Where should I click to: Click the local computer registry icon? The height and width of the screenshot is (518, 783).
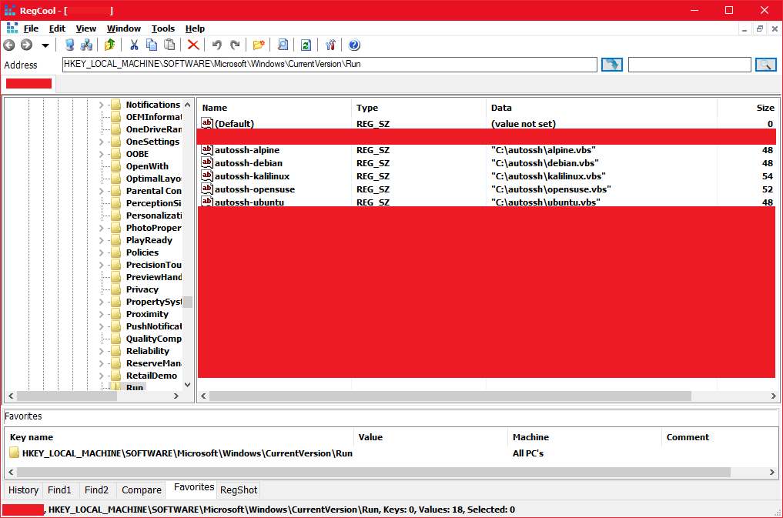(x=69, y=45)
